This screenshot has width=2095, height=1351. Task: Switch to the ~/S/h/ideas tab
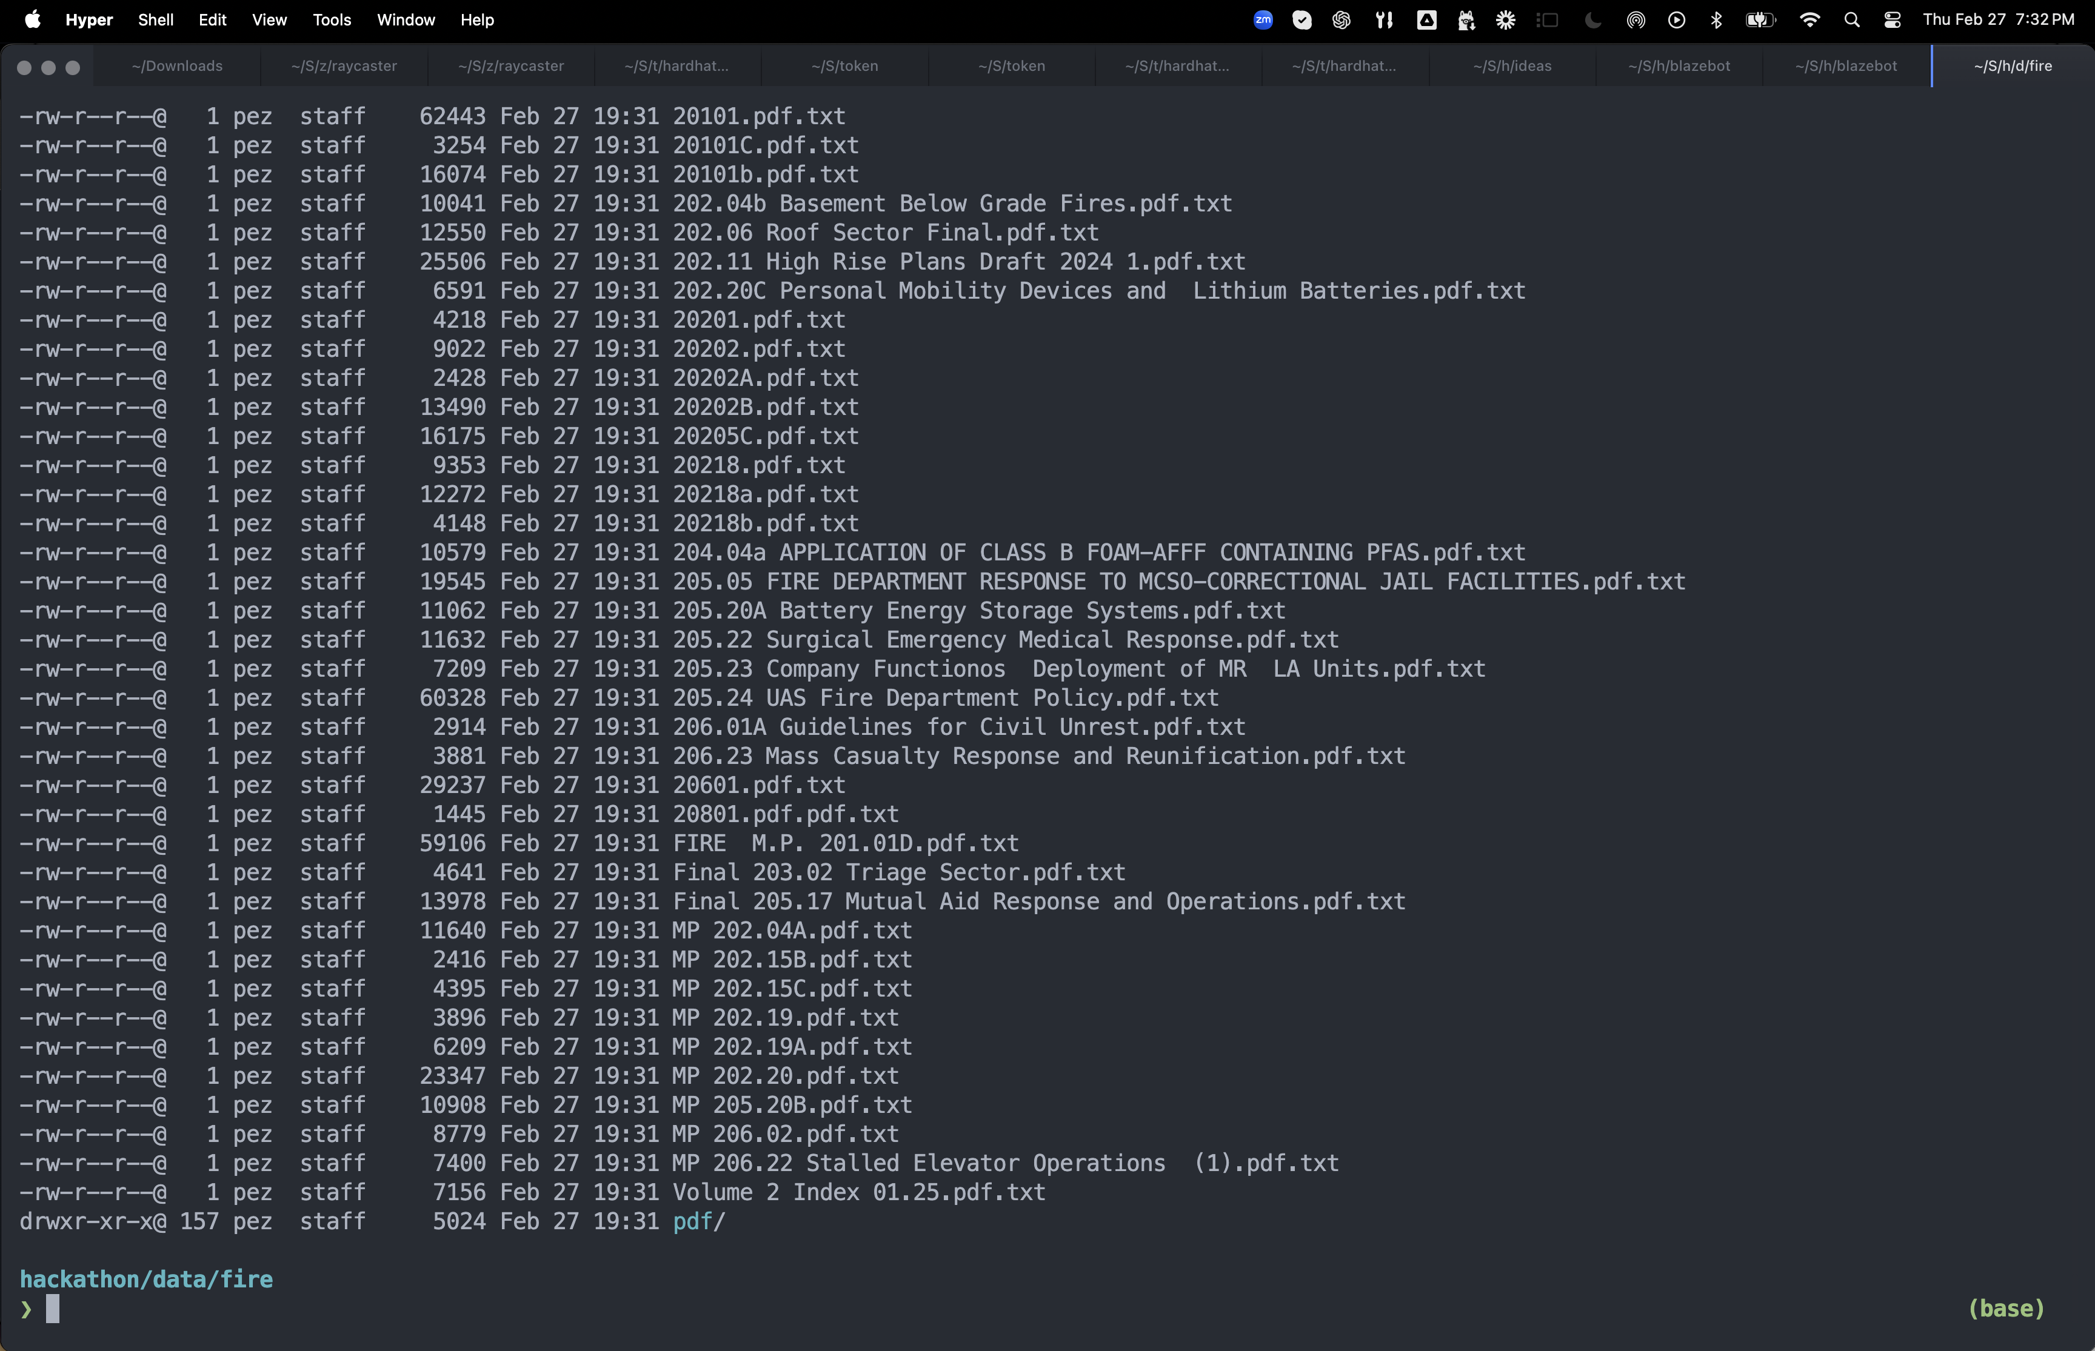pos(1511,66)
